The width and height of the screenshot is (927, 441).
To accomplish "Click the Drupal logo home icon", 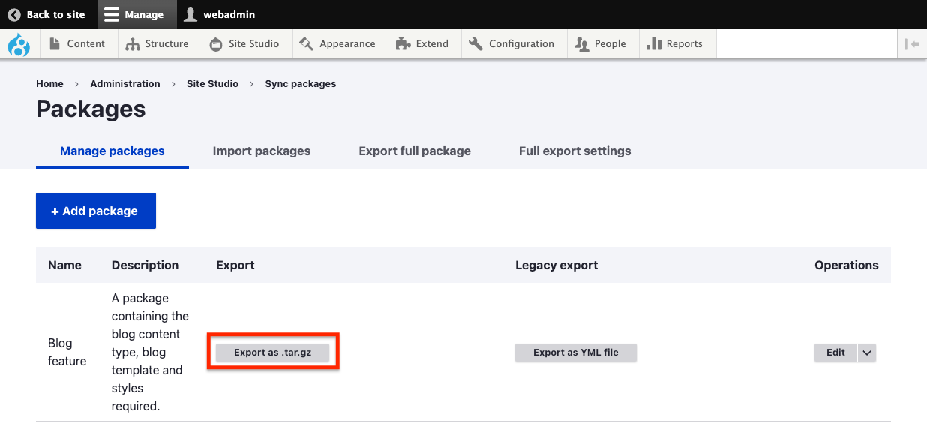I will tap(19, 44).
